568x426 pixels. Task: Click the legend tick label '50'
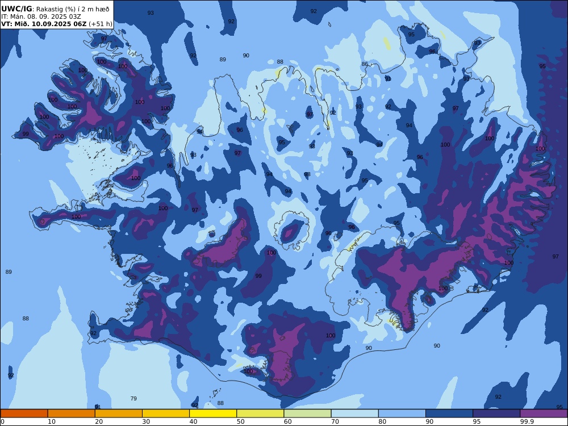pyautogui.click(x=240, y=421)
